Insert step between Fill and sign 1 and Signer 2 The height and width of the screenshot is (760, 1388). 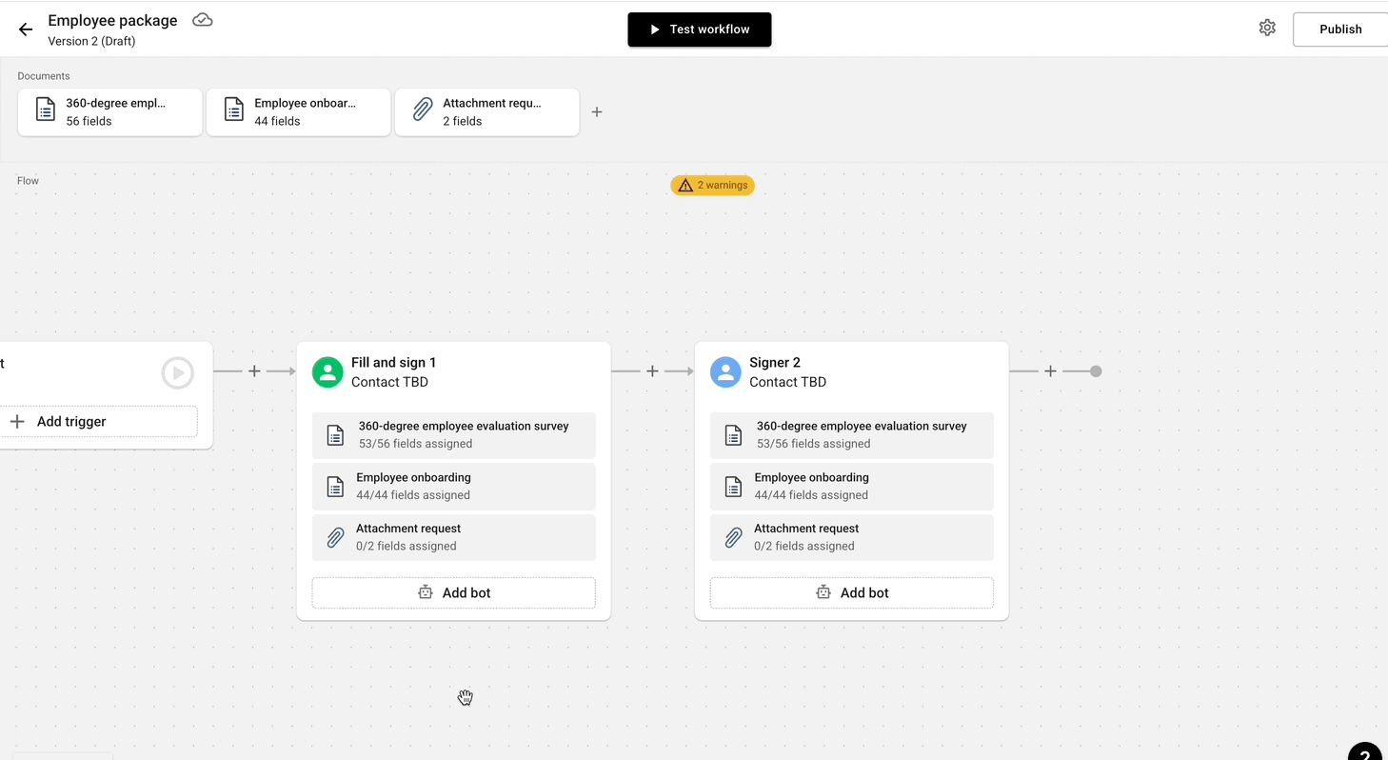click(x=652, y=371)
